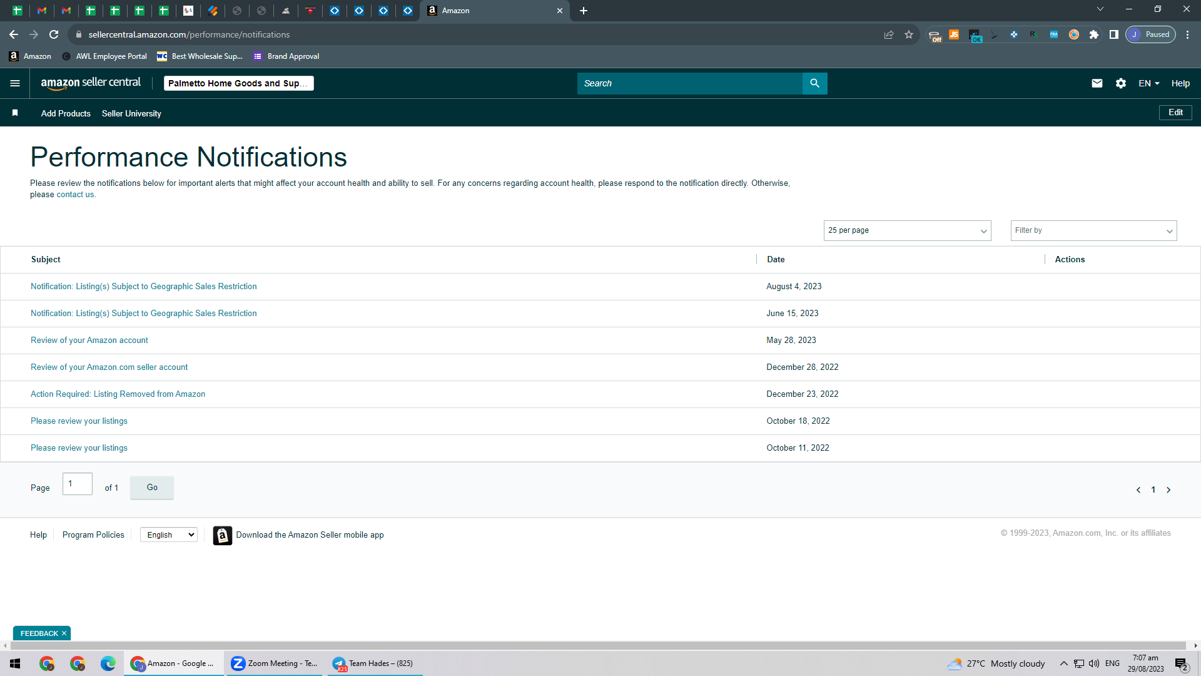This screenshot has width=1201, height=676.
Task: Open Review of your Amazon account notification
Action: coord(89,341)
